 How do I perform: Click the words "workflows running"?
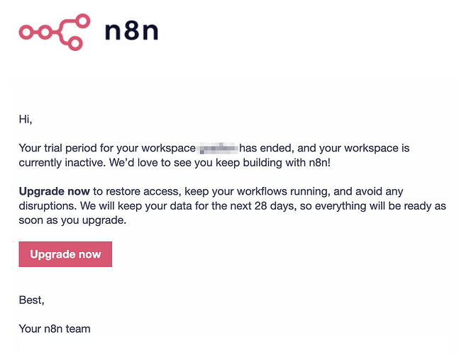(283, 191)
